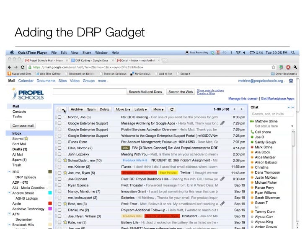Open the More actions dropdown

click(158, 109)
